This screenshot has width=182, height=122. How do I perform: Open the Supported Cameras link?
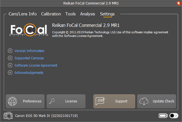coord(29,58)
